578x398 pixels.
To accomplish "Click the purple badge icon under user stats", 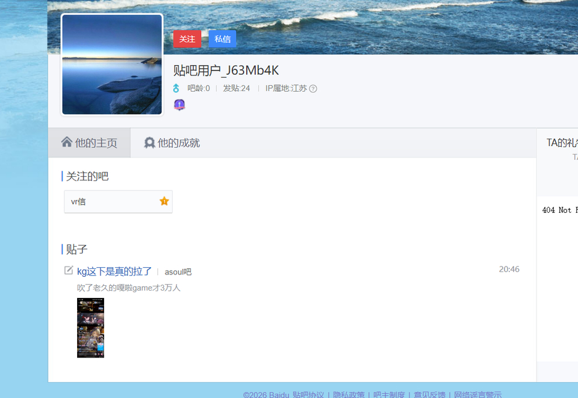I will point(179,105).
